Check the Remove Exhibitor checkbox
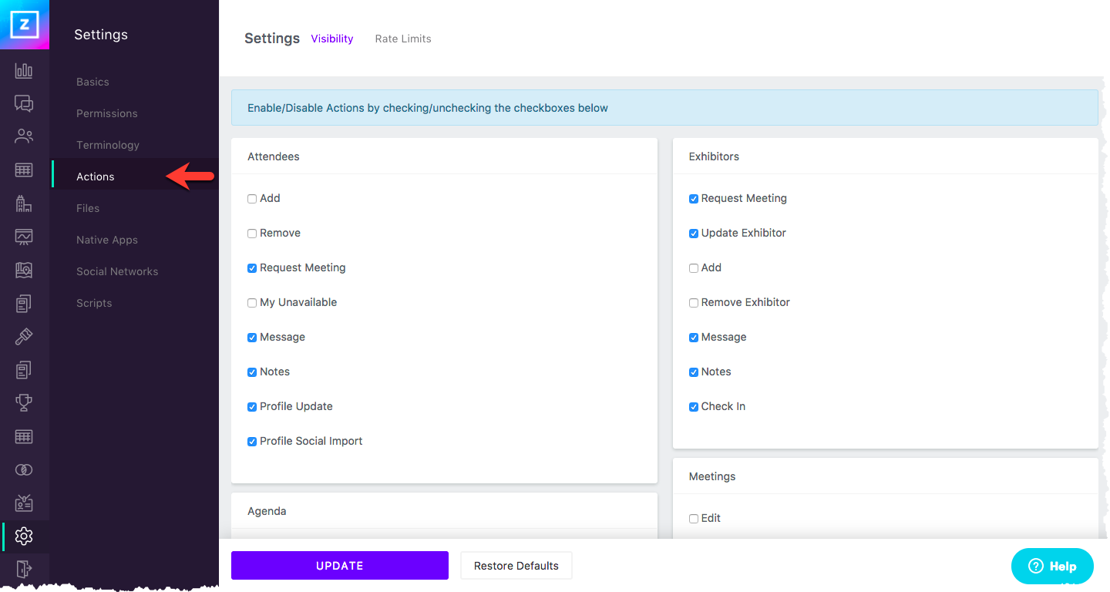This screenshot has width=1110, height=592. [x=694, y=303]
